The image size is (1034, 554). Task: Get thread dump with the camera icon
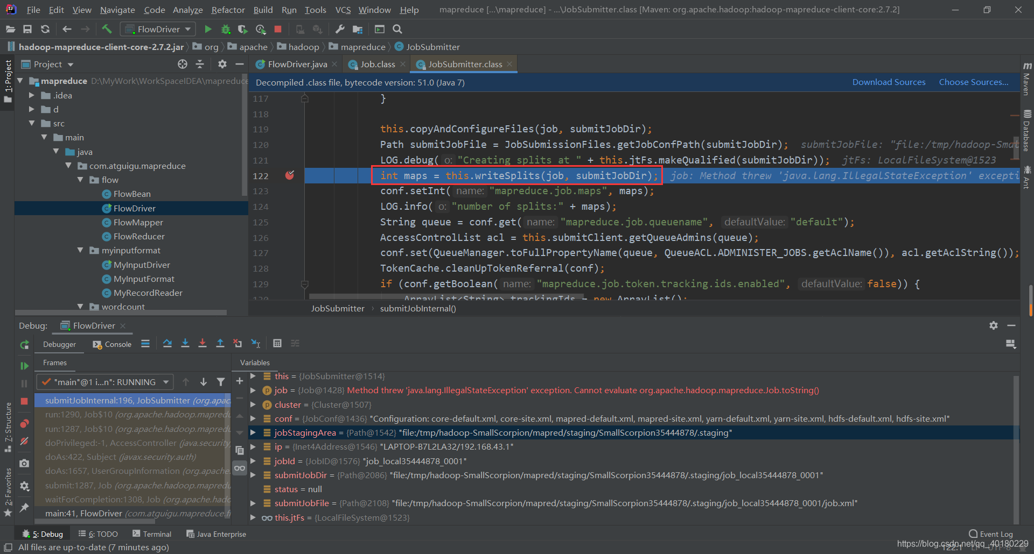(24, 463)
